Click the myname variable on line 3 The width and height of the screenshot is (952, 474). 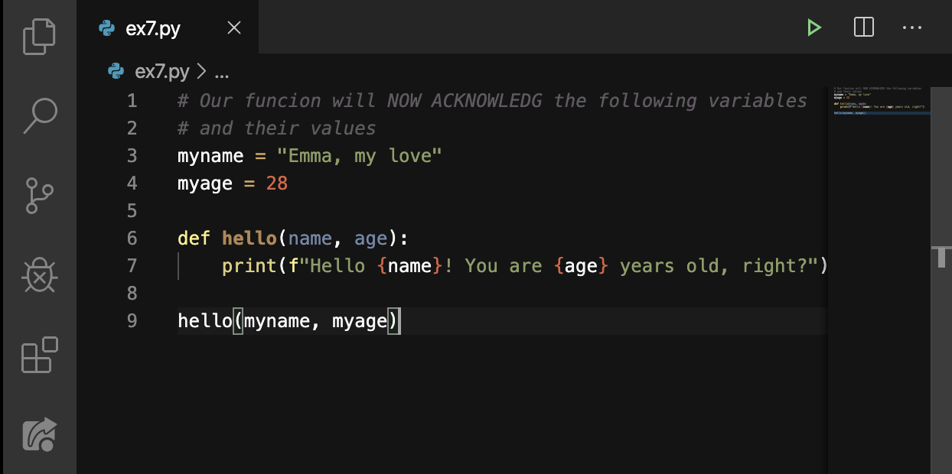click(x=210, y=155)
